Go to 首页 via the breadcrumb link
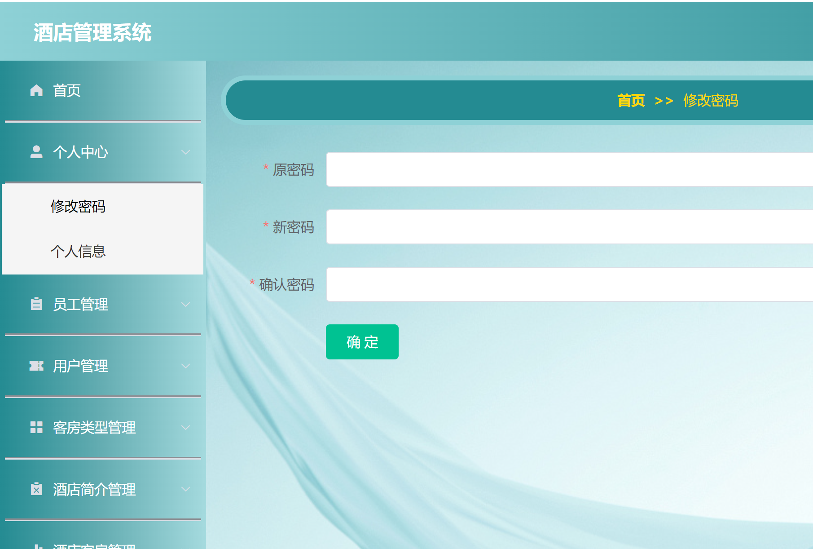813x549 pixels. click(631, 101)
